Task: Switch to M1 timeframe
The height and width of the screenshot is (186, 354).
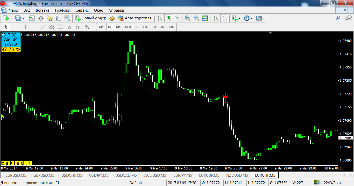Action: click(101, 27)
